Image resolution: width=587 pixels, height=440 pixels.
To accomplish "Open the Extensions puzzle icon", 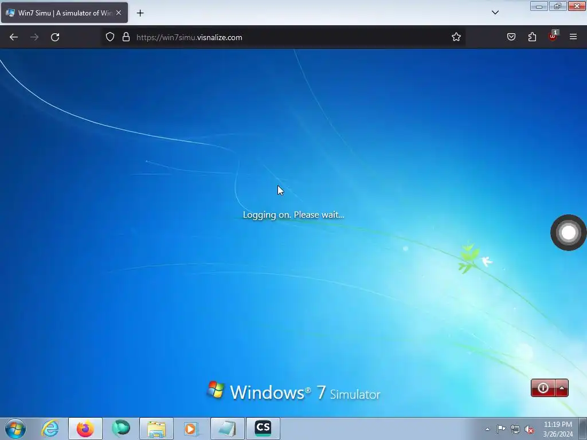I will pos(532,37).
